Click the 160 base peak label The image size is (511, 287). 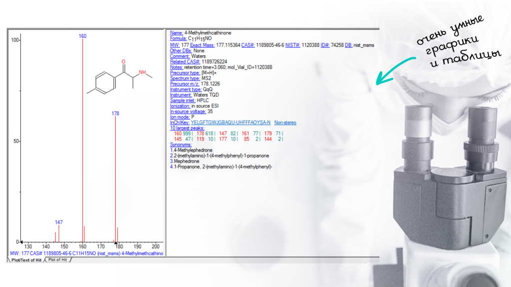pos(82,36)
